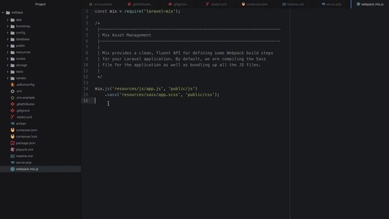Click the readme.md icon in tree
Viewport: 389px width, 219px height.
coord(13,156)
